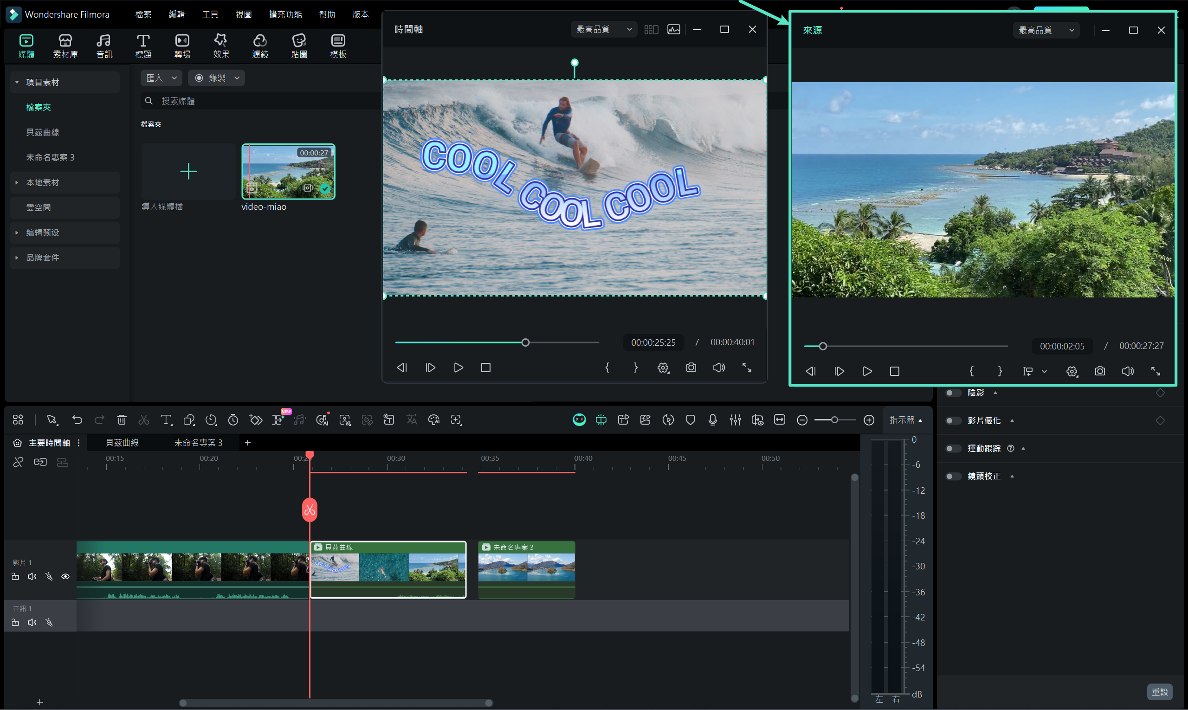Turn on 運動跟踪 motion tracking

pyautogui.click(x=953, y=448)
